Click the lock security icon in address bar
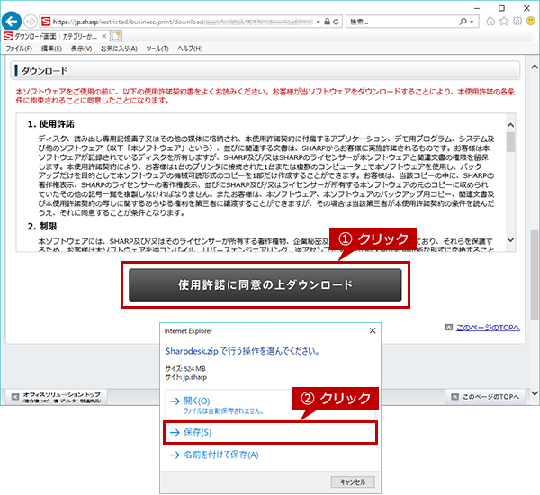The width and height of the screenshot is (540, 495). tap(328, 22)
